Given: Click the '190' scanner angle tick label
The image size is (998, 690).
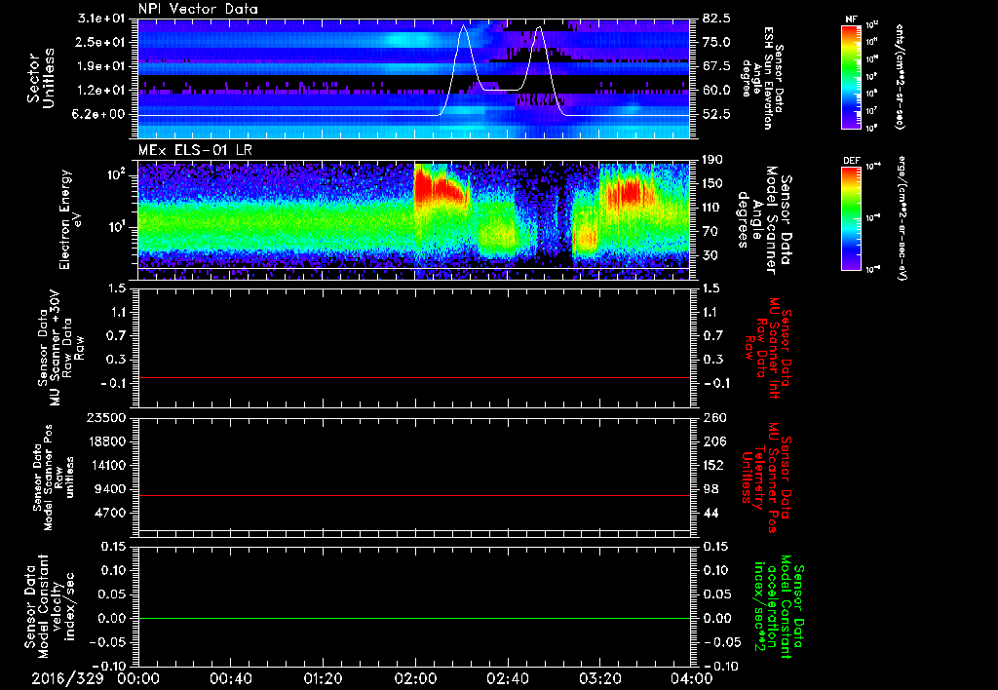Looking at the screenshot, I should pos(712,160).
